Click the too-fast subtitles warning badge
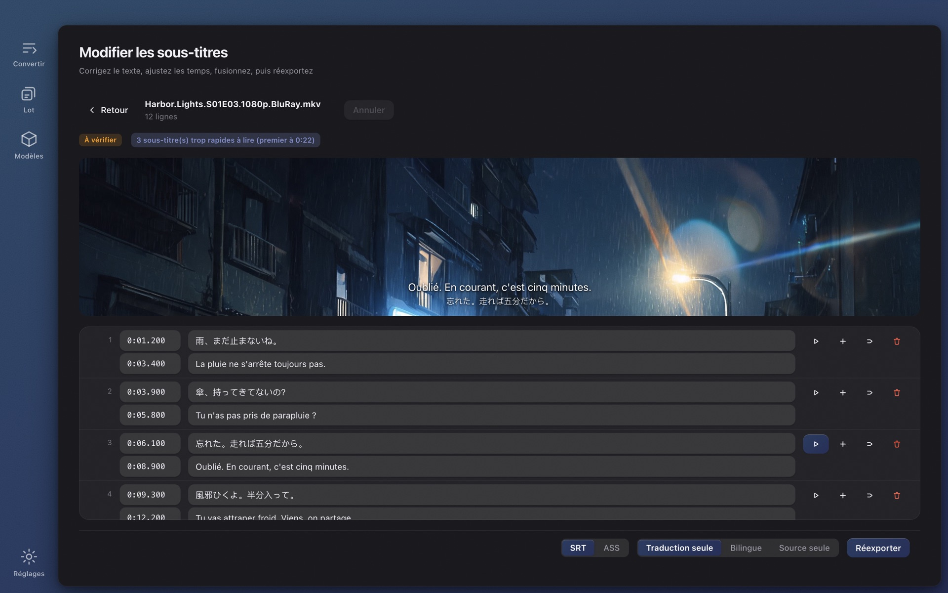The height and width of the screenshot is (593, 948). pos(225,140)
